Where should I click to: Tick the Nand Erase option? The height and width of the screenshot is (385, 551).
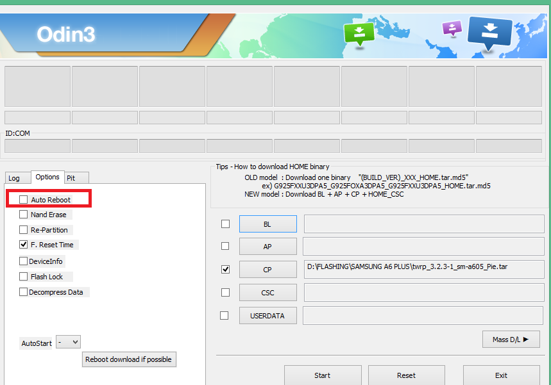(x=24, y=215)
